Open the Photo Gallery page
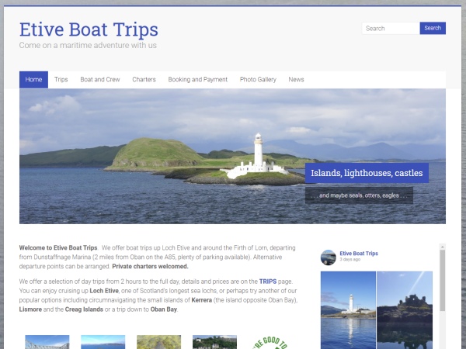Viewport: 466px width, 349px height. click(258, 80)
